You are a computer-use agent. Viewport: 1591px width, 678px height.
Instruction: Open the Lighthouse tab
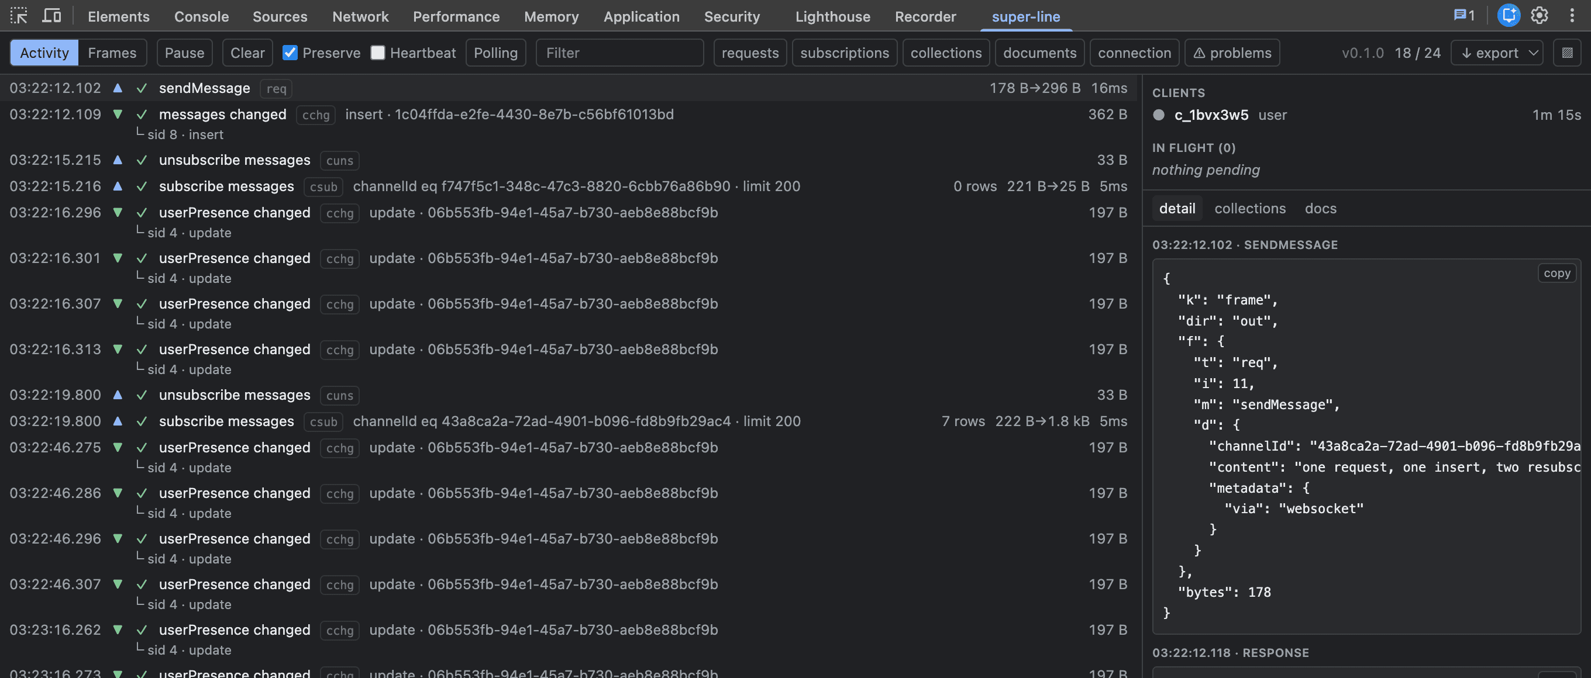point(832,16)
